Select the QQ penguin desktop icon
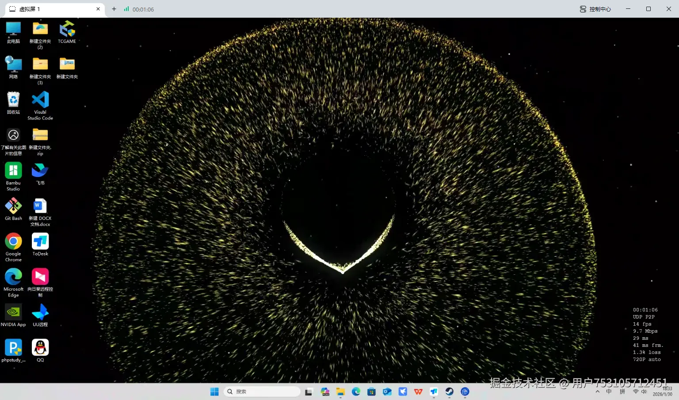The image size is (679, 400). [x=40, y=348]
